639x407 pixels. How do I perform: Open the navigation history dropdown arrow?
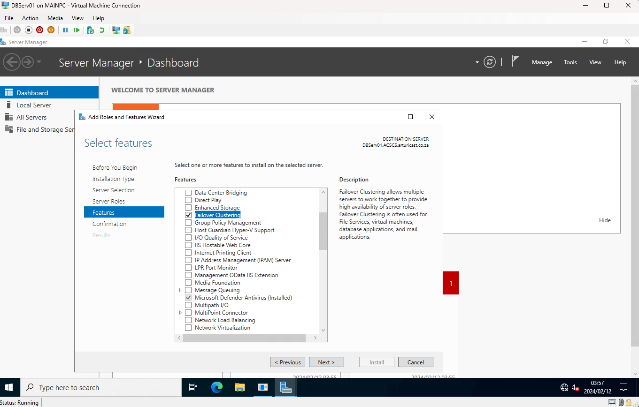[39, 62]
